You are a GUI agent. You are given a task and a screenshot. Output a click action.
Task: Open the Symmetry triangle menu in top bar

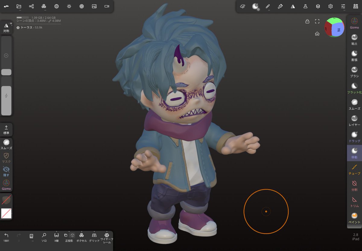293,6
